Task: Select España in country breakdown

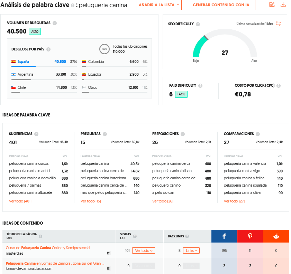Action: coord(23,62)
